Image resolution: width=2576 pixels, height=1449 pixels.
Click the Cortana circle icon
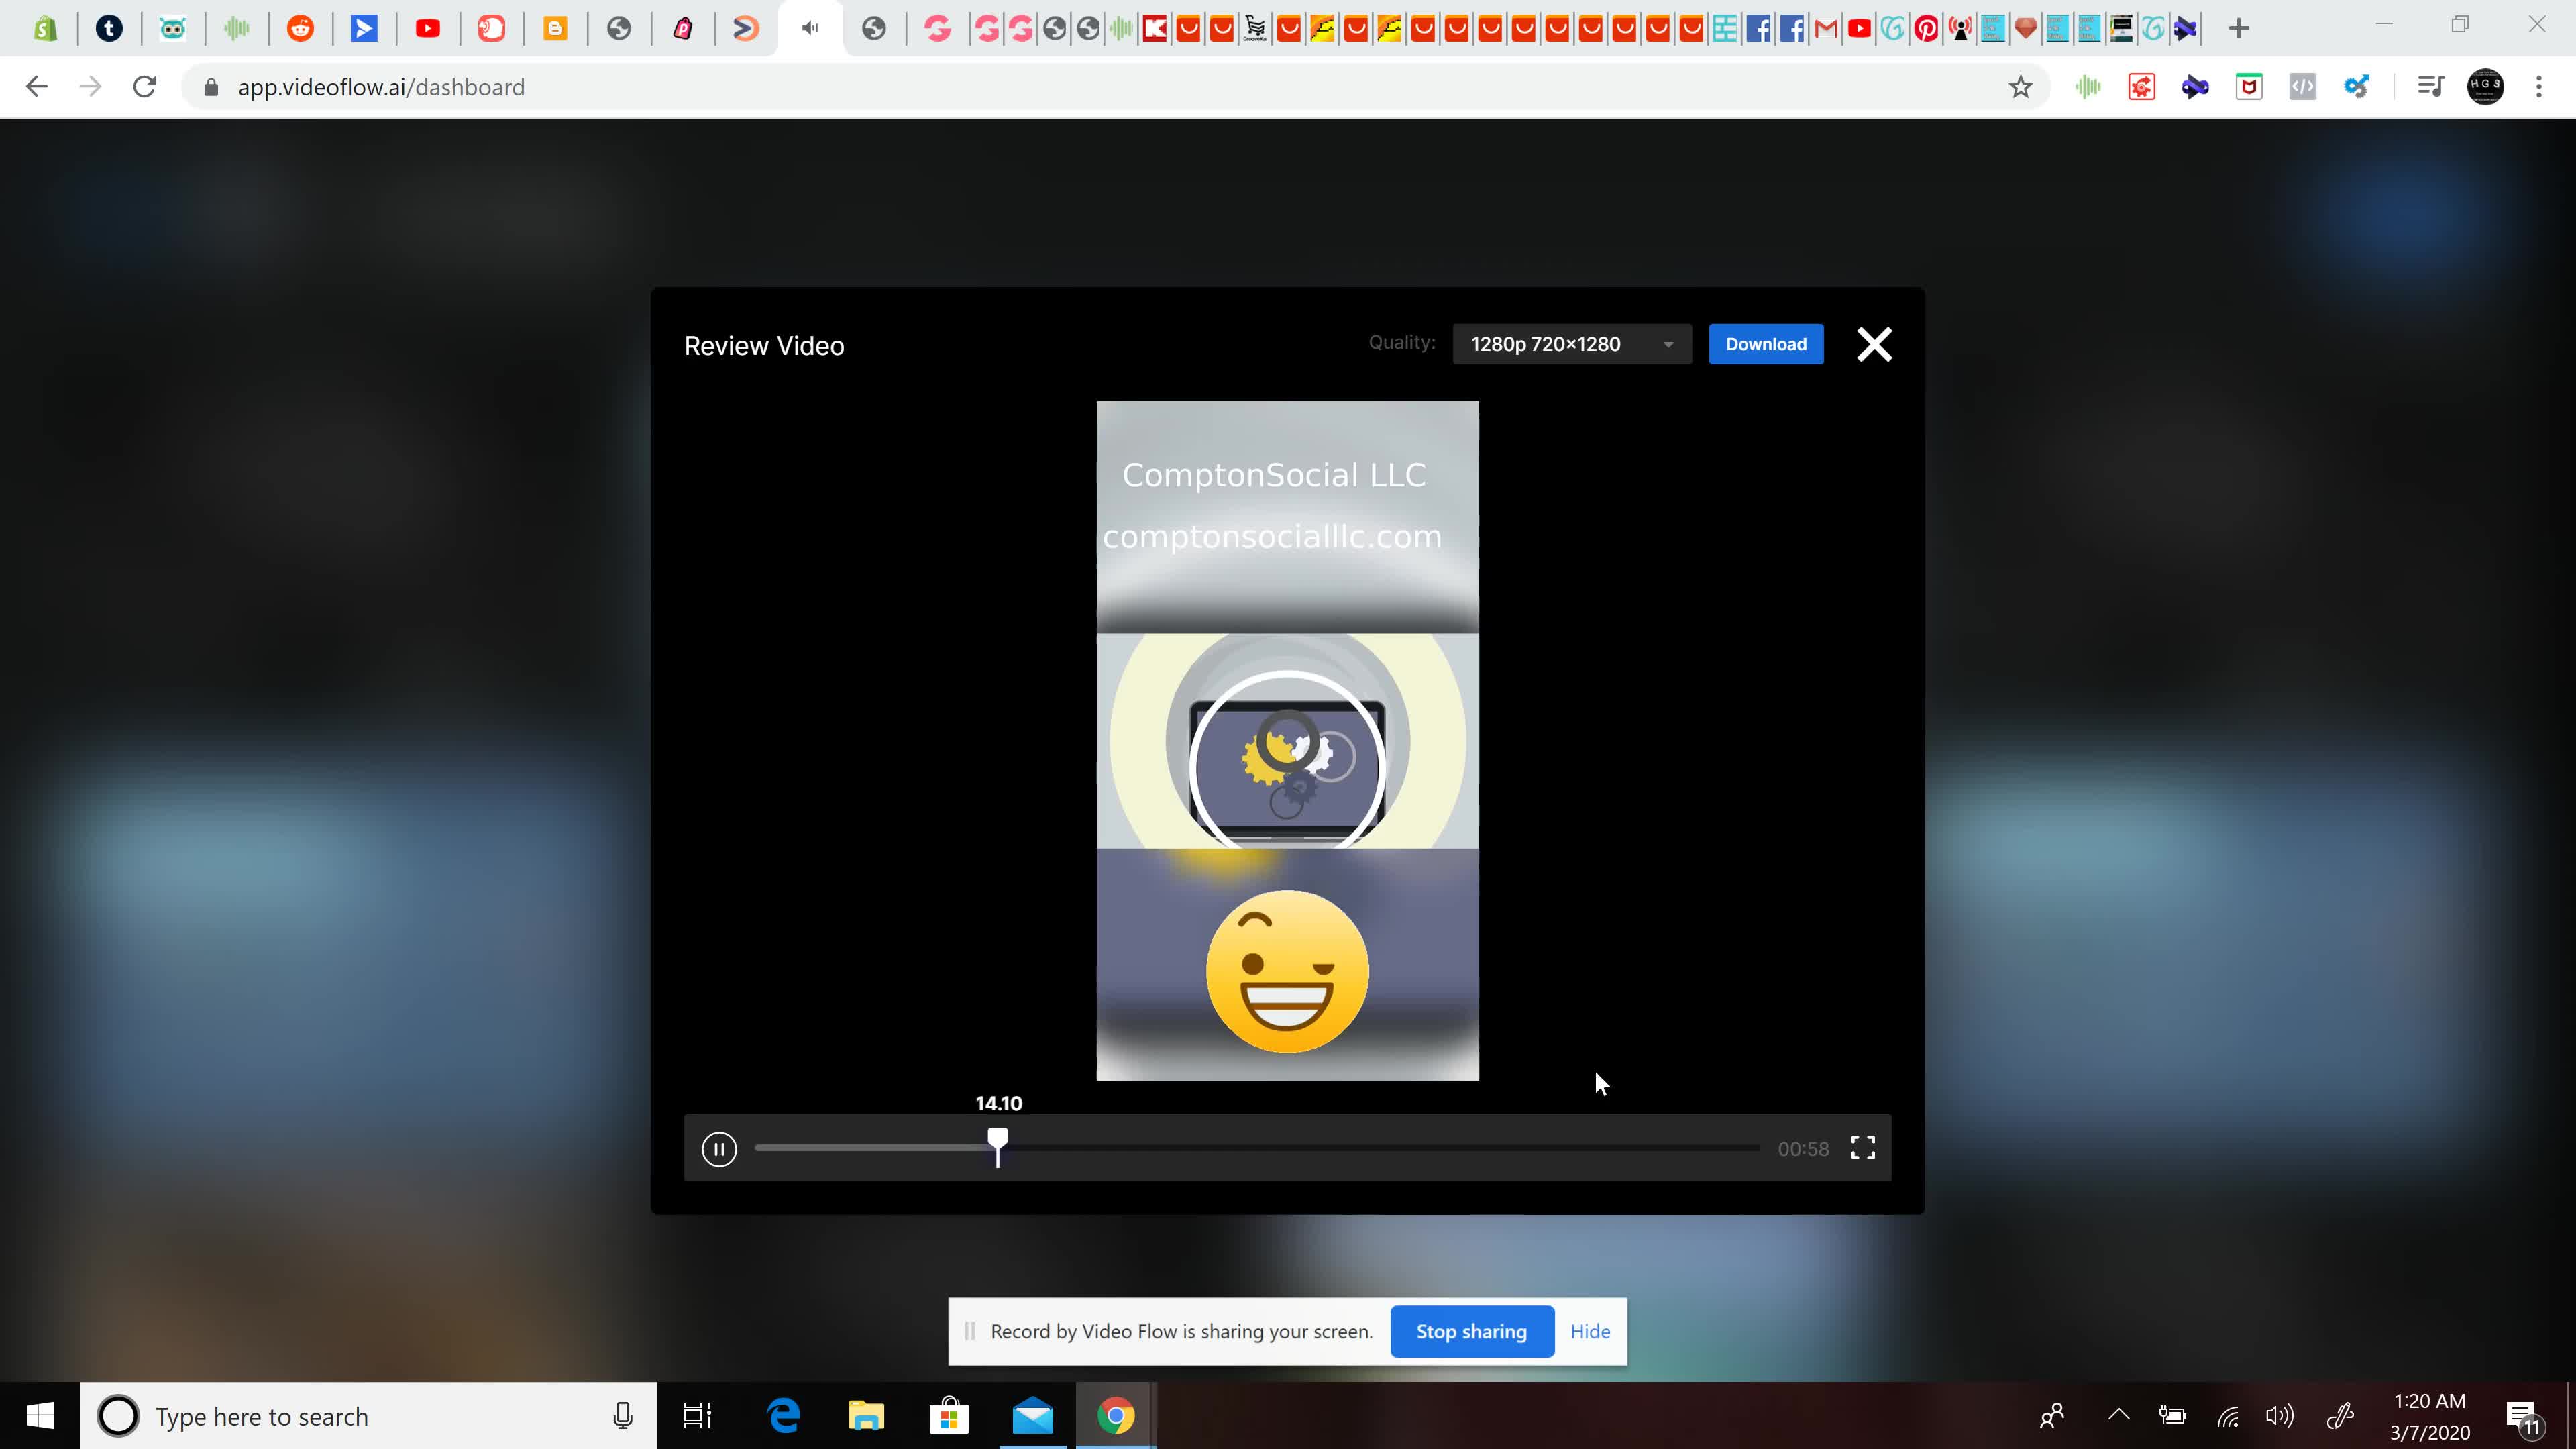click(118, 1416)
